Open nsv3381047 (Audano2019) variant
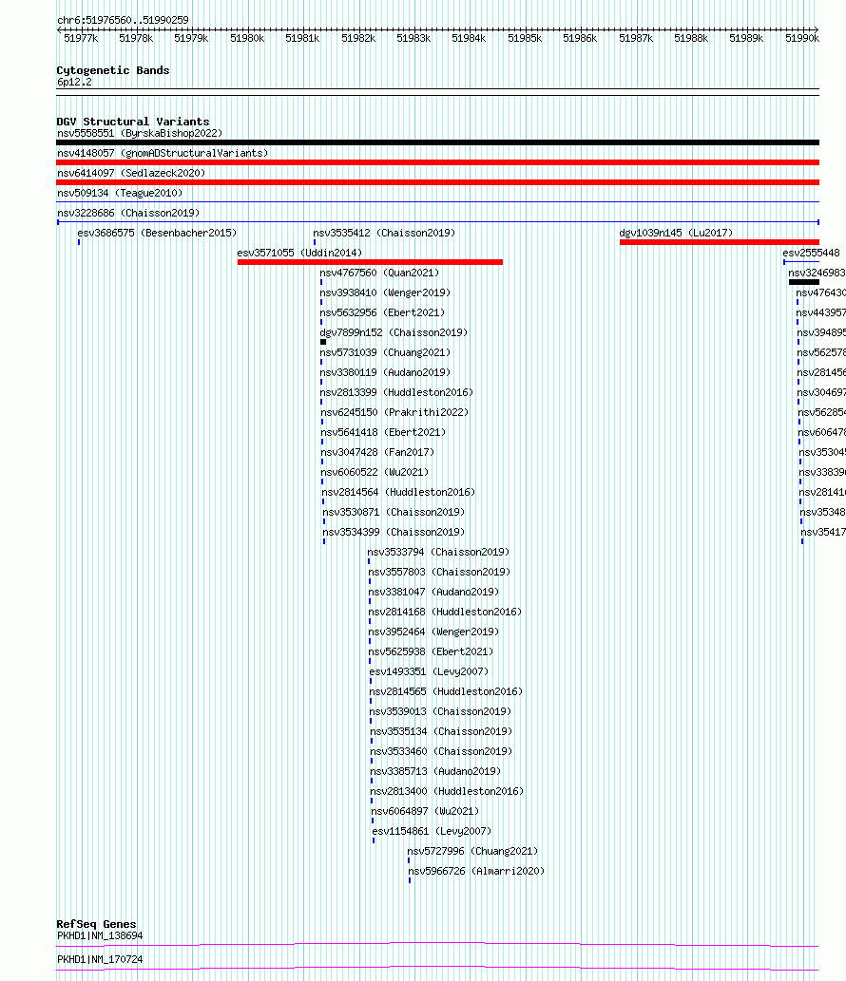846x981 pixels. [x=434, y=594]
